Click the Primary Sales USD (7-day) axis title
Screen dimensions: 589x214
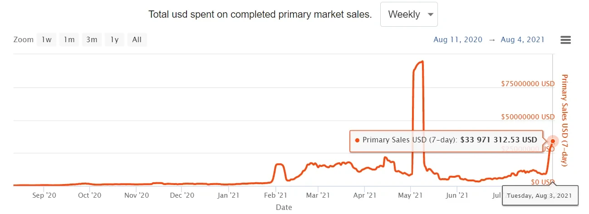tap(565, 120)
